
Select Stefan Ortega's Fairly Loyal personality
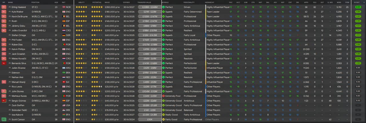(190, 35)
